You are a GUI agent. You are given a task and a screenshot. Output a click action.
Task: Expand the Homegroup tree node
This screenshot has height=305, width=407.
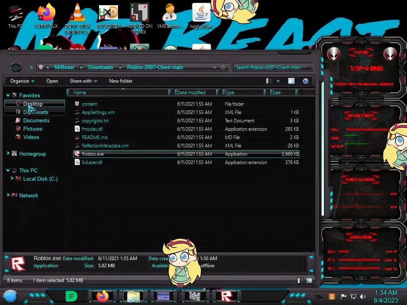click(8, 154)
